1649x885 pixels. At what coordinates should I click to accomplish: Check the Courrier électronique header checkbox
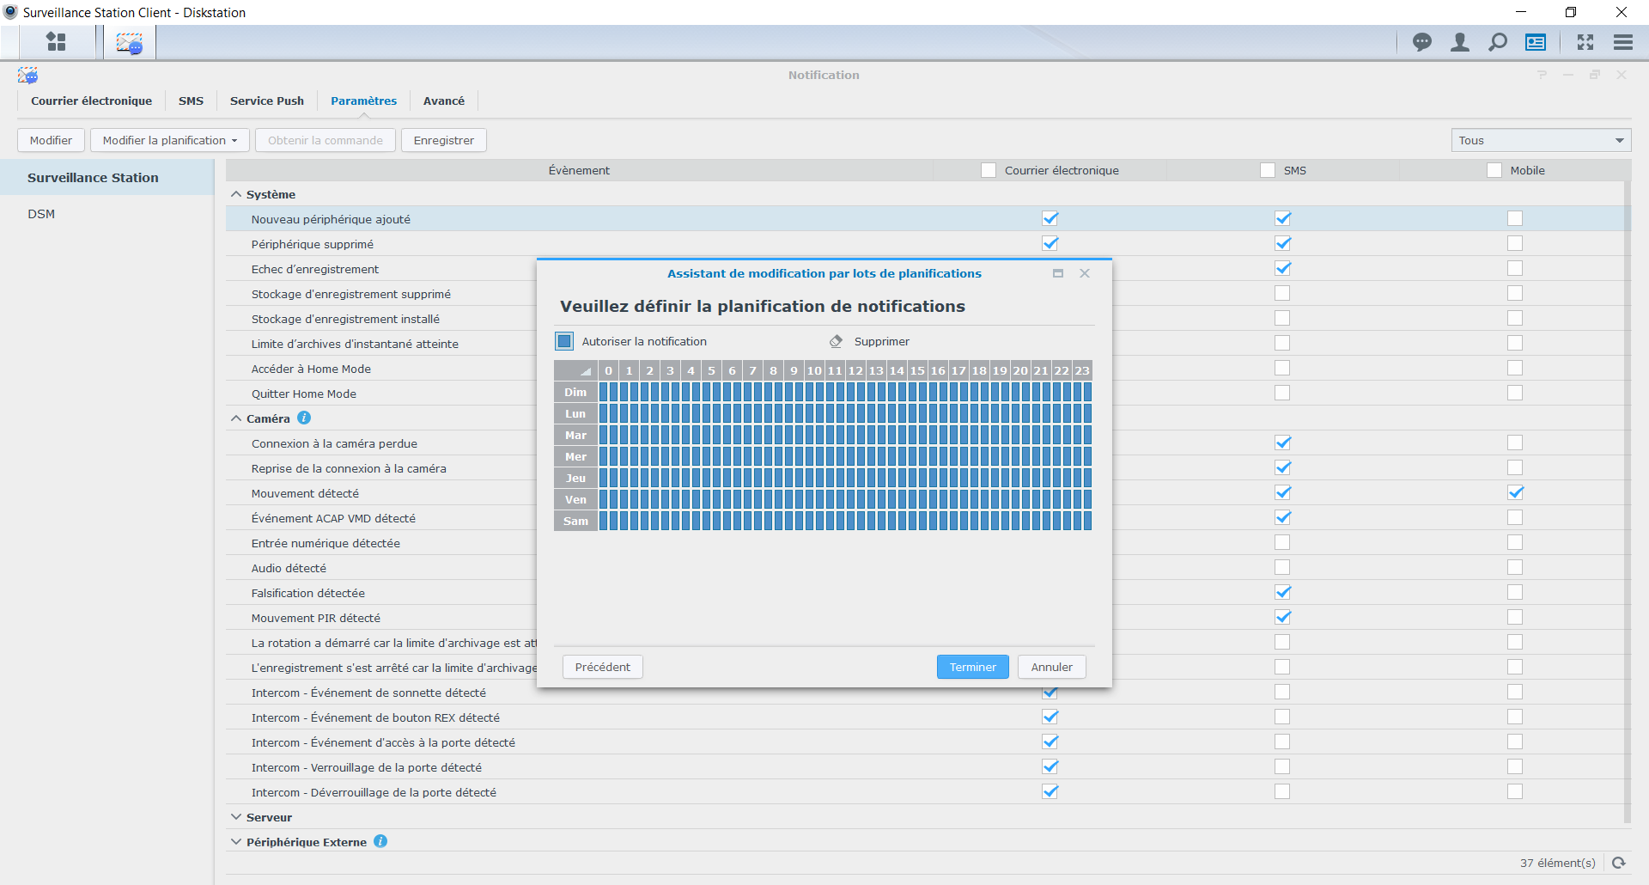[x=989, y=171]
